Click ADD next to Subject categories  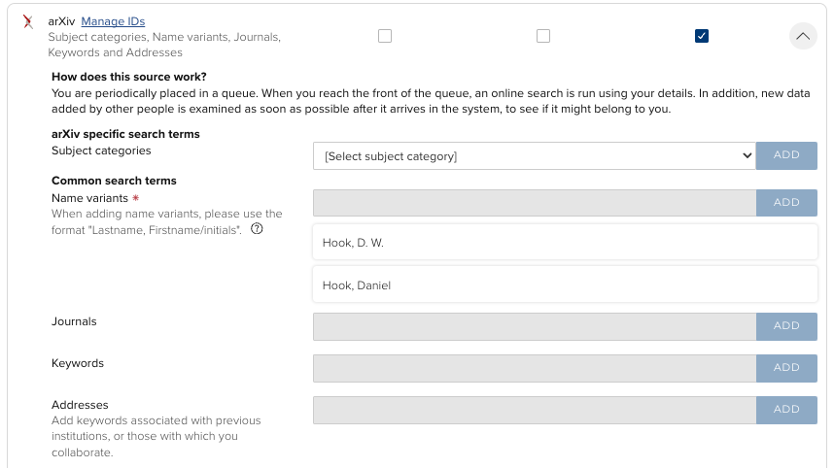click(x=786, y=155)
